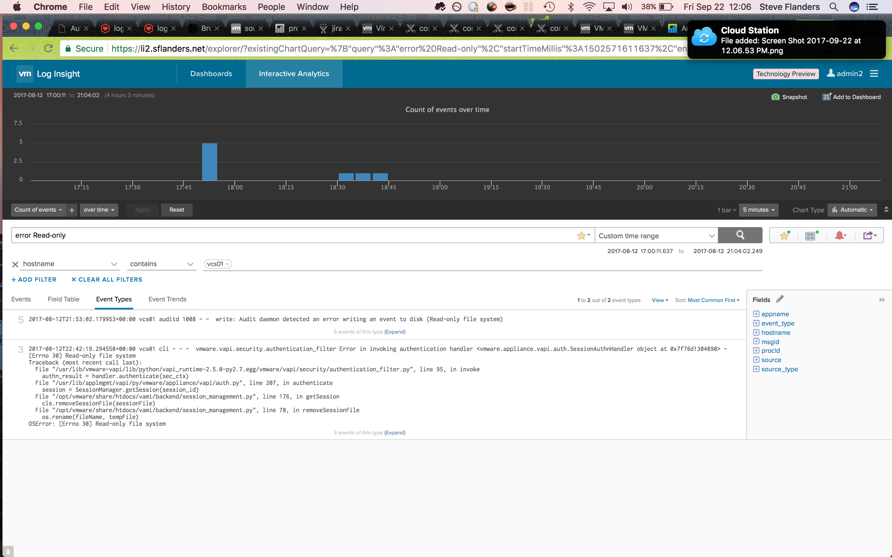Open the 5 minutes bar interval dropdown
This screenshot has width=892, height=557.
pos(758,210)
